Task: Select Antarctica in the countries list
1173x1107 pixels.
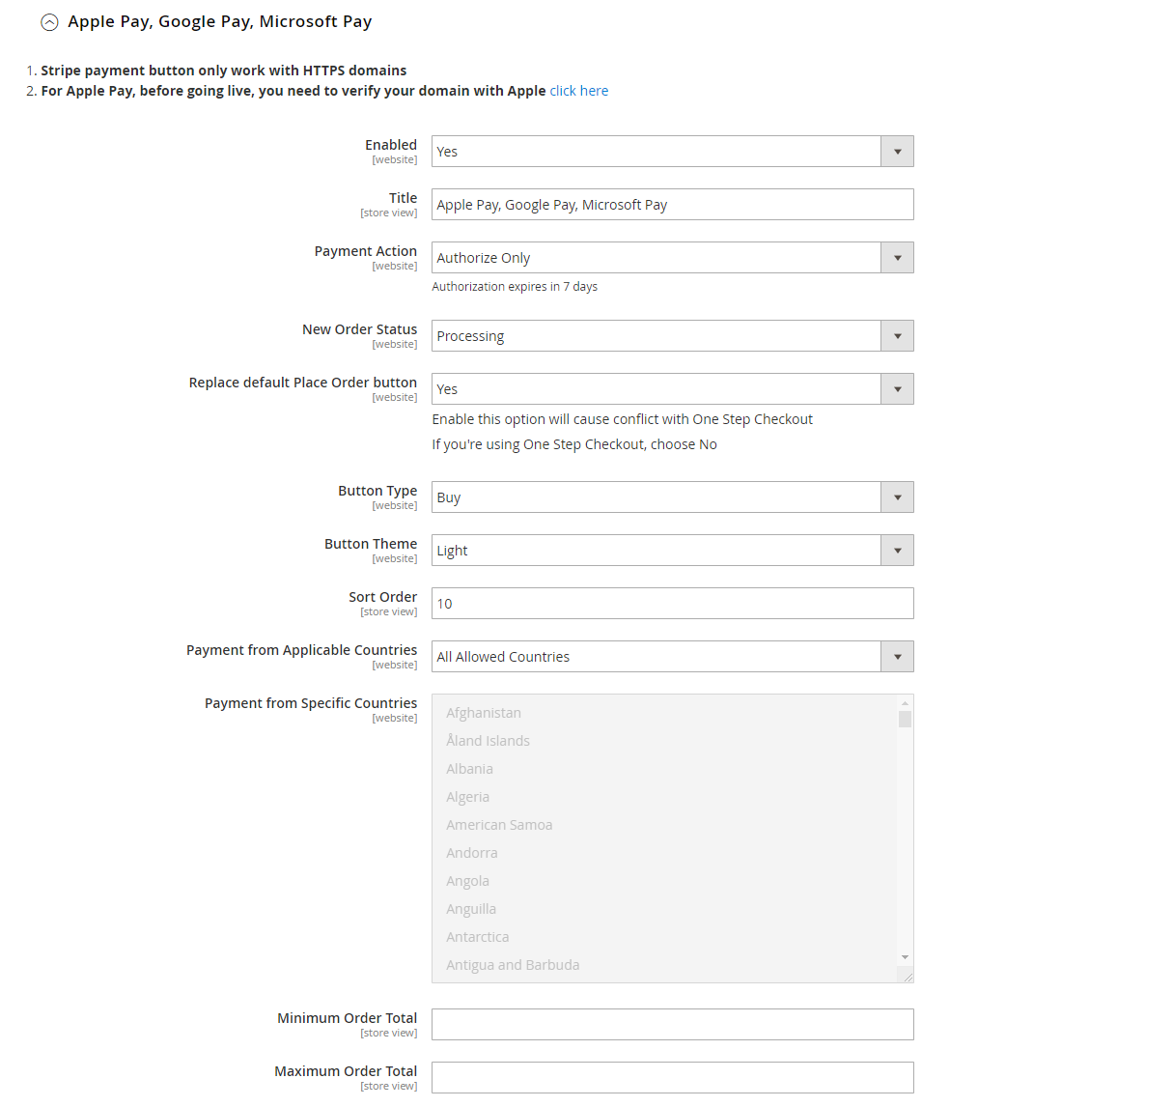Action: (x=478, y=937)
